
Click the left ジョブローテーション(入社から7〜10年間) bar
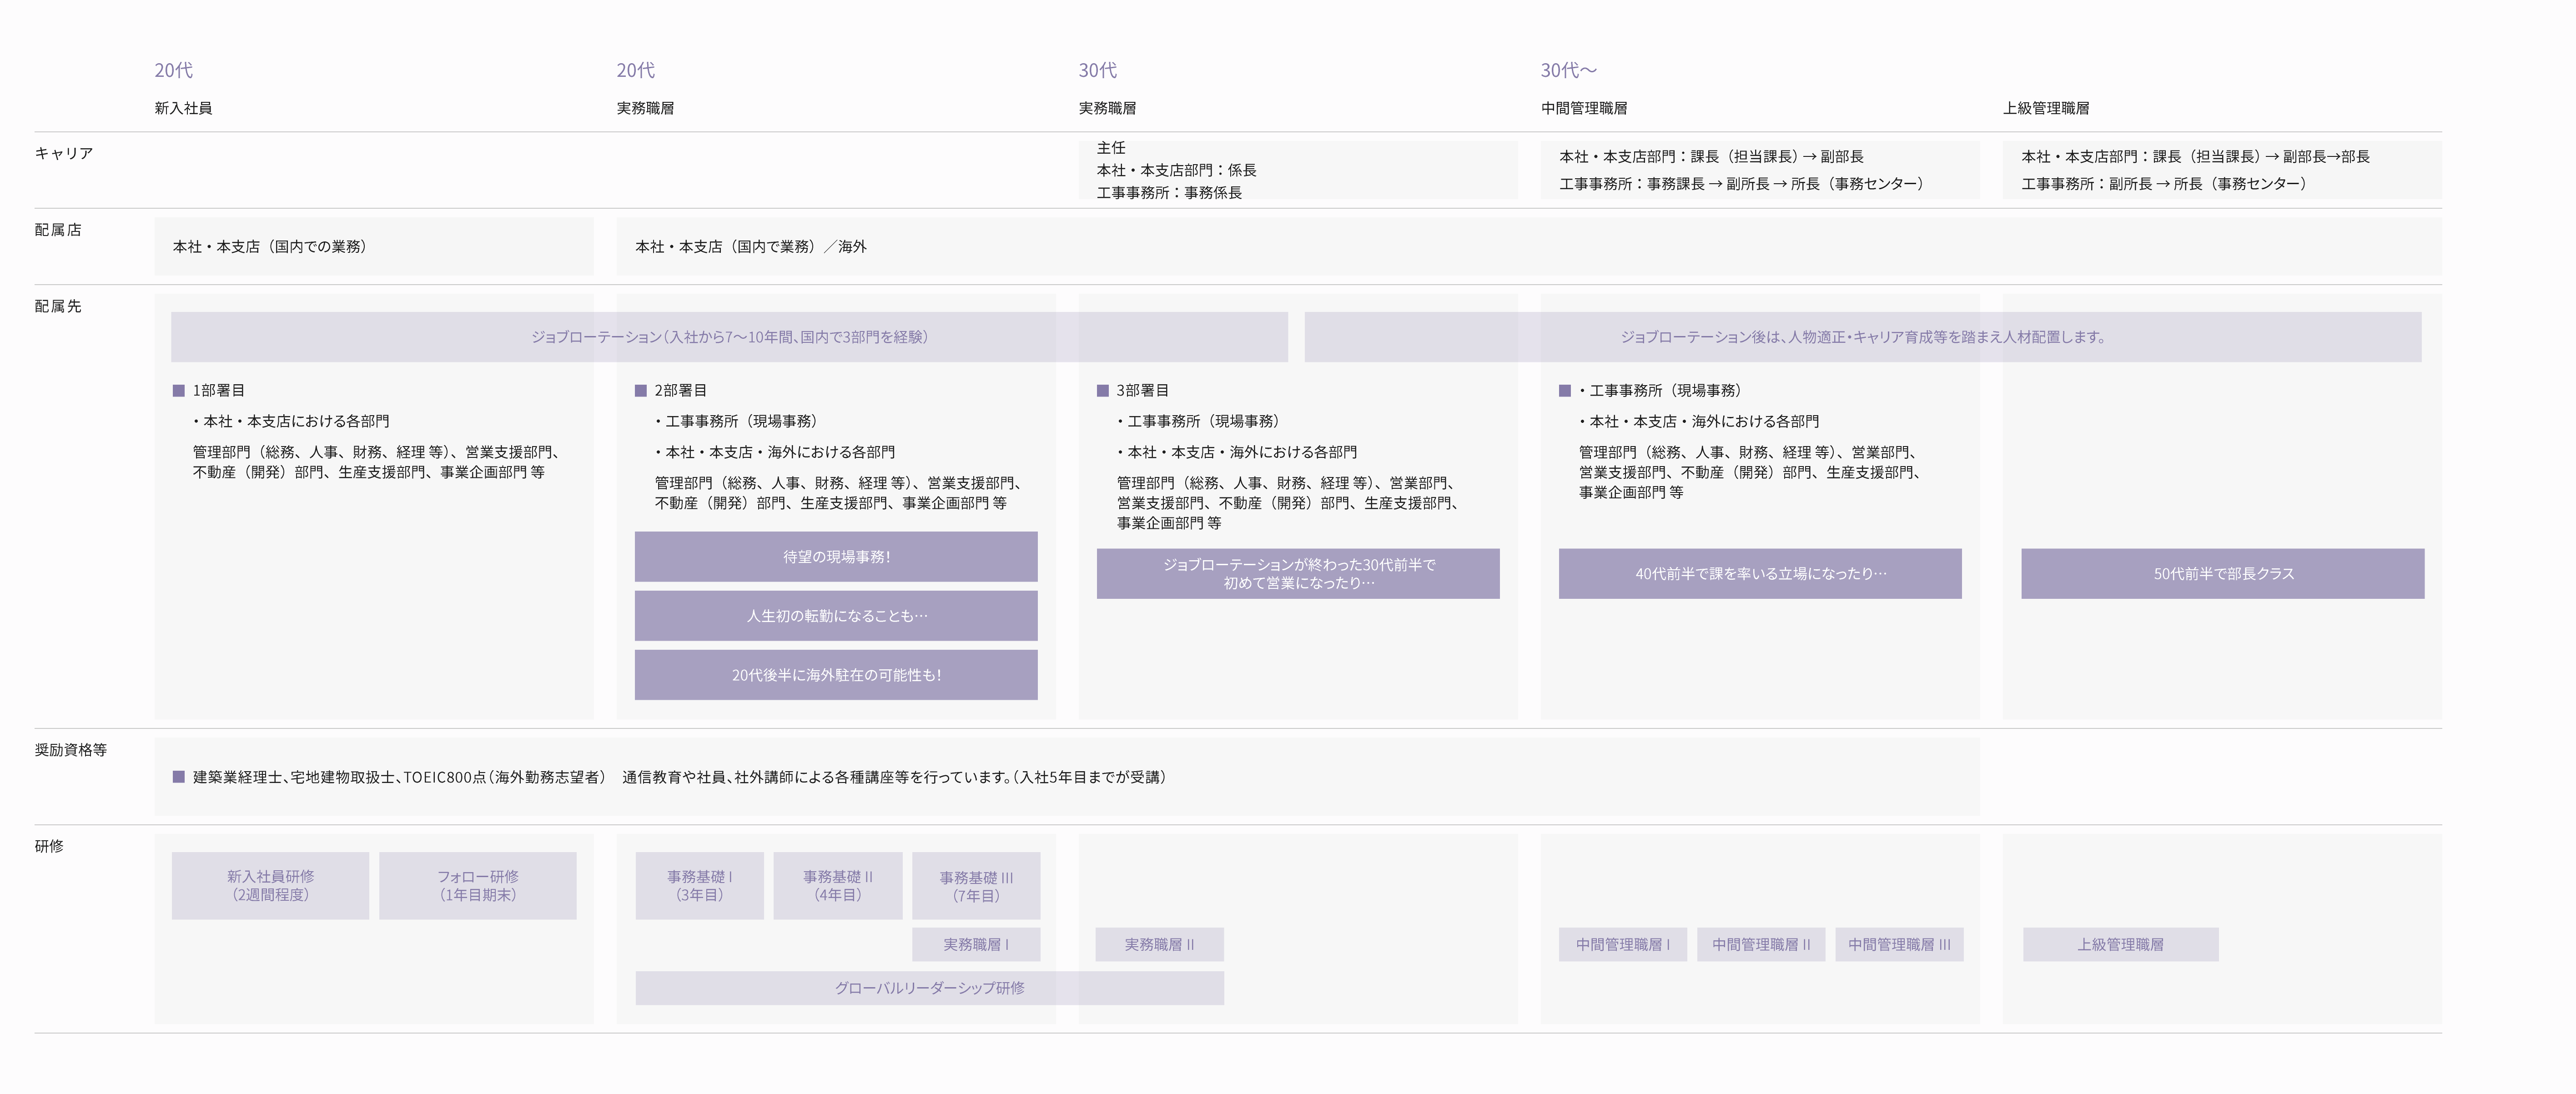tap(729, 336)
